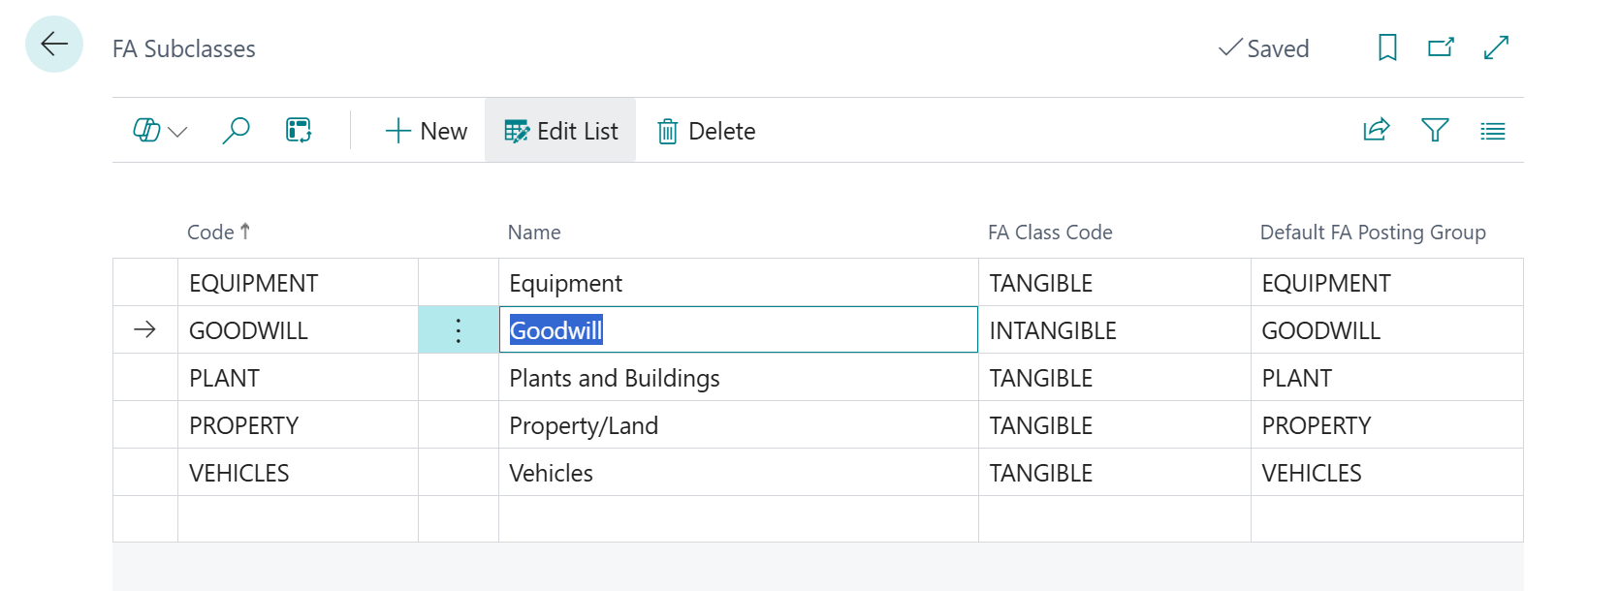Select the Plants and Buildings name cell

pyautogui.click(x=615, y=378)
